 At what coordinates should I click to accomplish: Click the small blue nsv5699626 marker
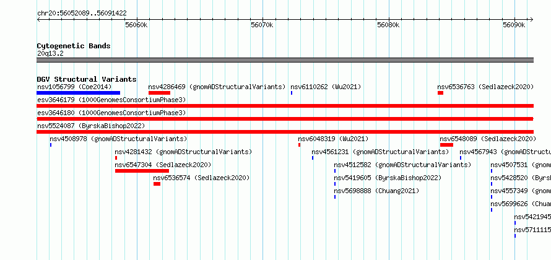492,210
